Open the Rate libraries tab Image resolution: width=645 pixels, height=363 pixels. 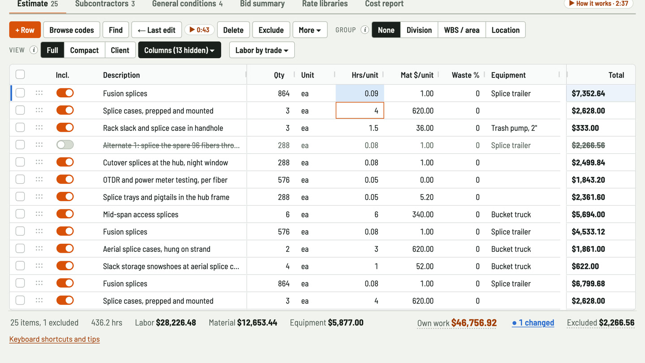(x=325, y=4)
